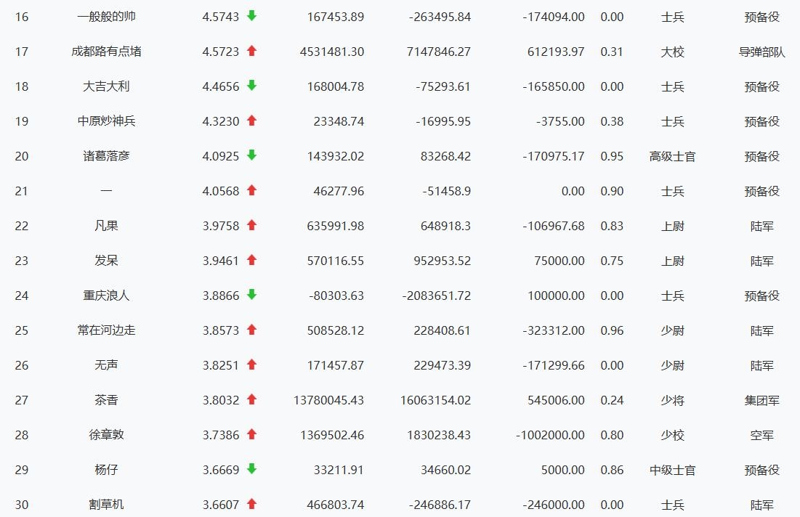Click the 导弹部队 group label
The width and height of the screenshot is (800, 517).
(x=761, y=52)
